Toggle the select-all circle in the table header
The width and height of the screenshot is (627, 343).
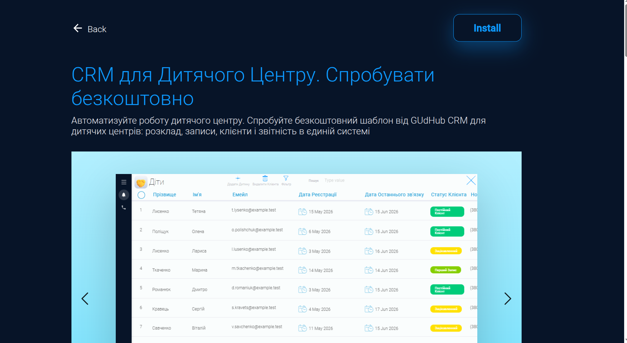coord(141,195)
